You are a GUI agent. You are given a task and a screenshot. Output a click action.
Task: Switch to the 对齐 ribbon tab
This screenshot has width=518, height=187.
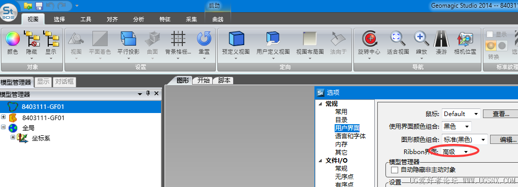point(112,19)
